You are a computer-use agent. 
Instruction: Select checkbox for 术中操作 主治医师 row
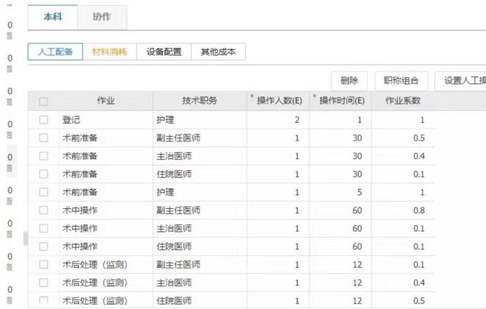[x=43, y=228]
